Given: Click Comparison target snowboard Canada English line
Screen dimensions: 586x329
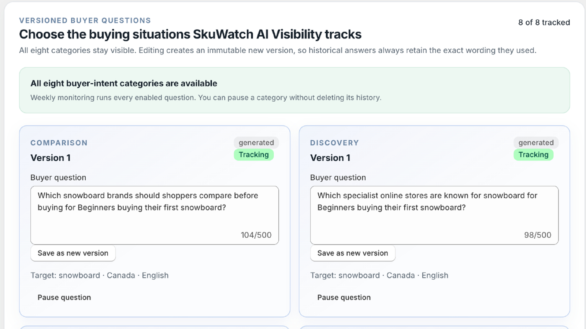Looking at the screenshot, I should tap(100, 276).
